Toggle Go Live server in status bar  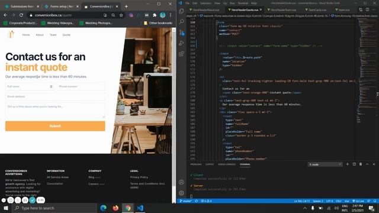[358, 201]
